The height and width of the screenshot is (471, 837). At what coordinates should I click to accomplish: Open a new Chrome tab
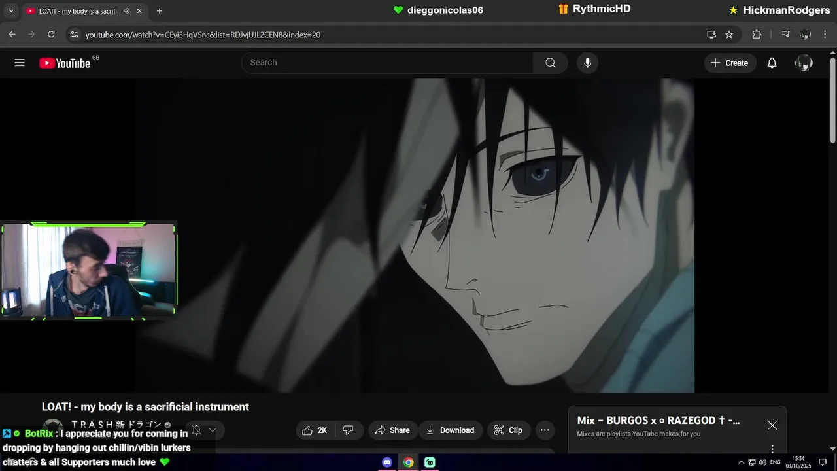click(160, 11)
